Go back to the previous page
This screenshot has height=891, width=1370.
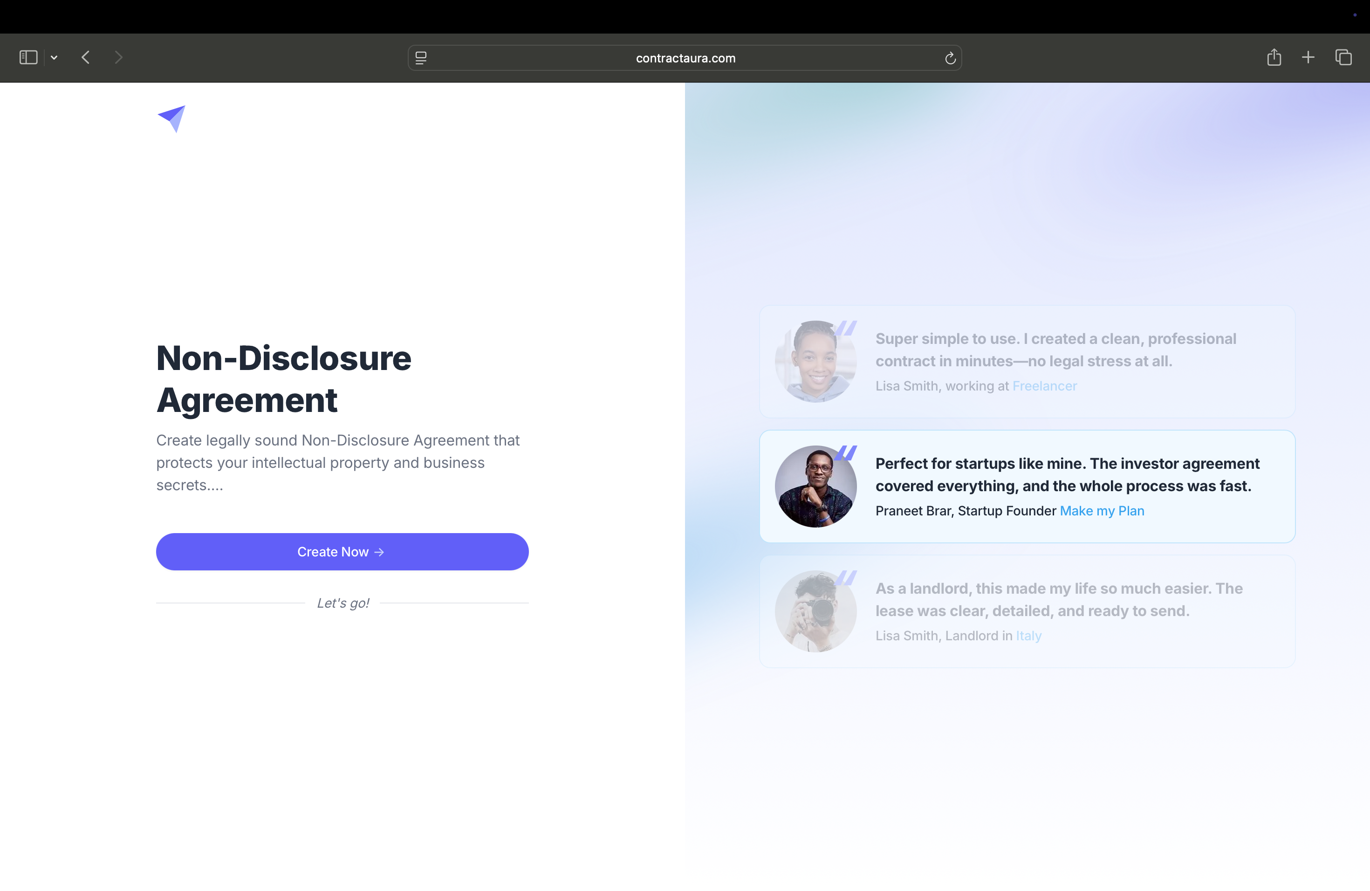[86, 58]
